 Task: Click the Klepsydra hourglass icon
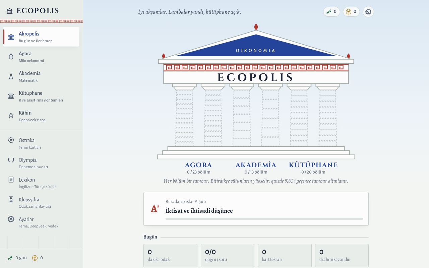(11, 199)
